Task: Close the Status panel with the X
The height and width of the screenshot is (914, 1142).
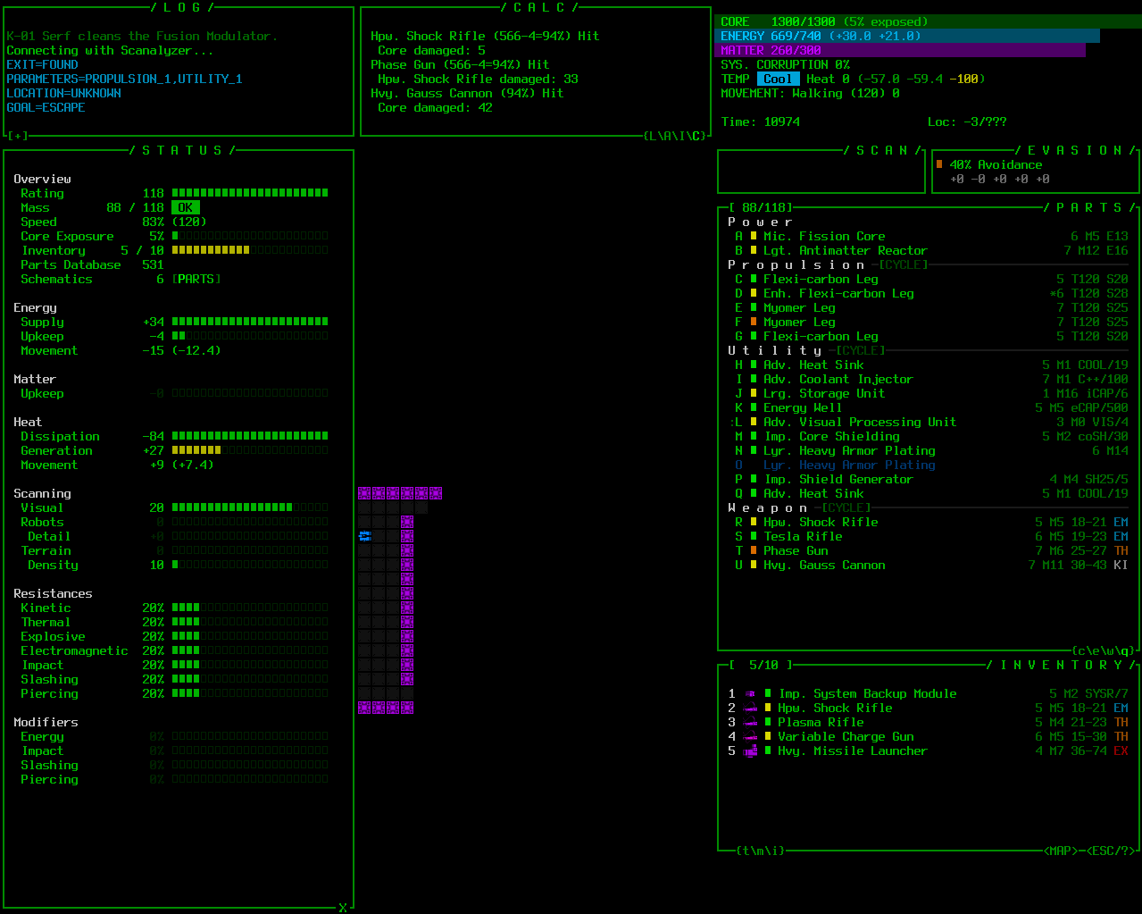Action: tap(343, 908)
